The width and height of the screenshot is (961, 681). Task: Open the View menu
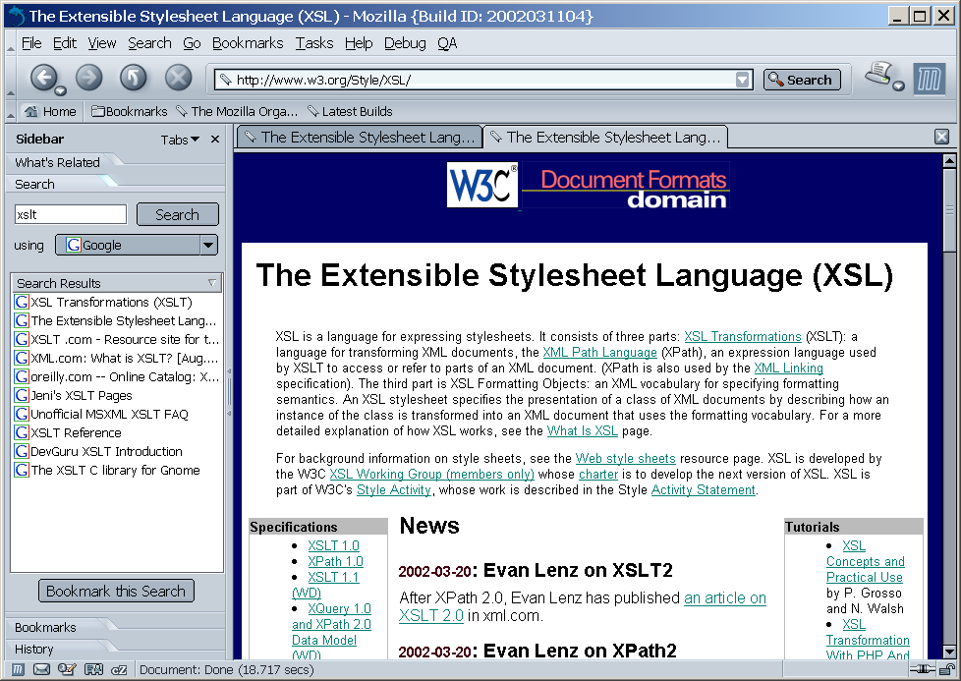tap(102, 43)
